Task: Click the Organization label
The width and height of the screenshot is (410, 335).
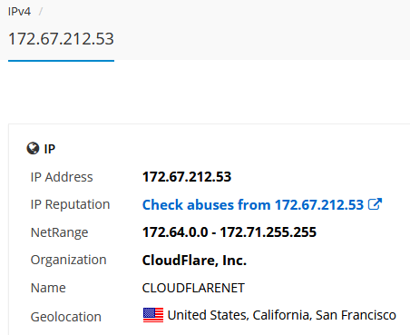Action: pos(69,261)
